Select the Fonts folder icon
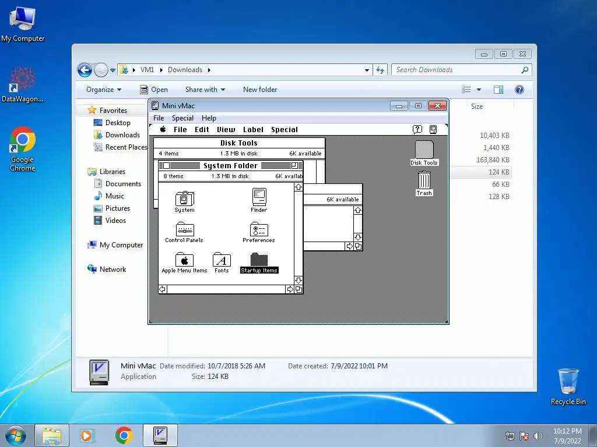This screenshot has width=597, height=447. click(222, 260)
